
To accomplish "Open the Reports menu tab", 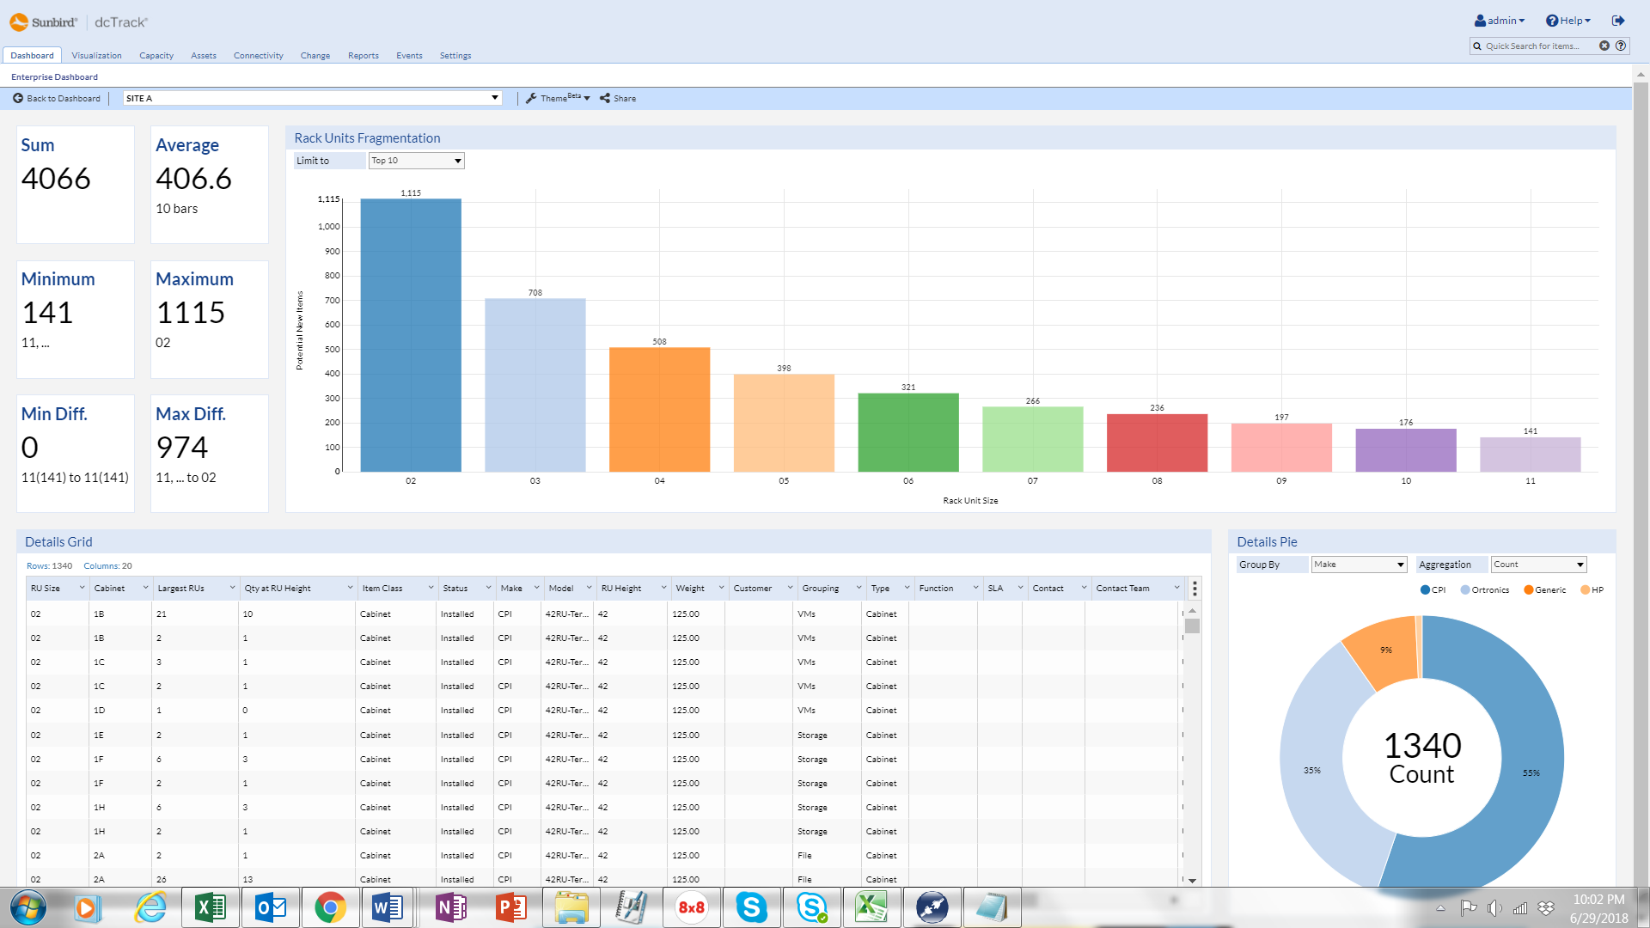I will [x=363, y=56].
